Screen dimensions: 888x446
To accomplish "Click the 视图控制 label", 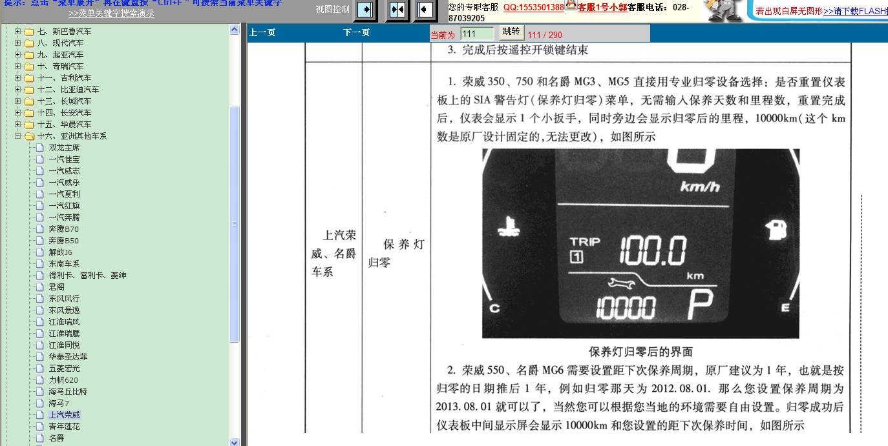I will coord(333,9).
